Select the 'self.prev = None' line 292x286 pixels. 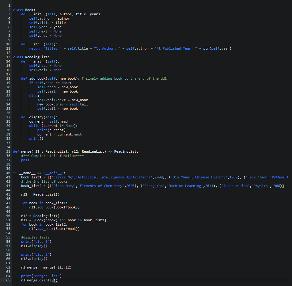45,36
